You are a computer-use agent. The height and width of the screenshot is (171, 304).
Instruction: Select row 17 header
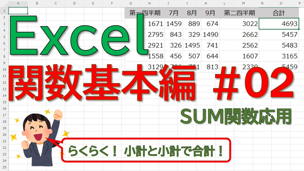pyautogui.click(x=4, y=115)
